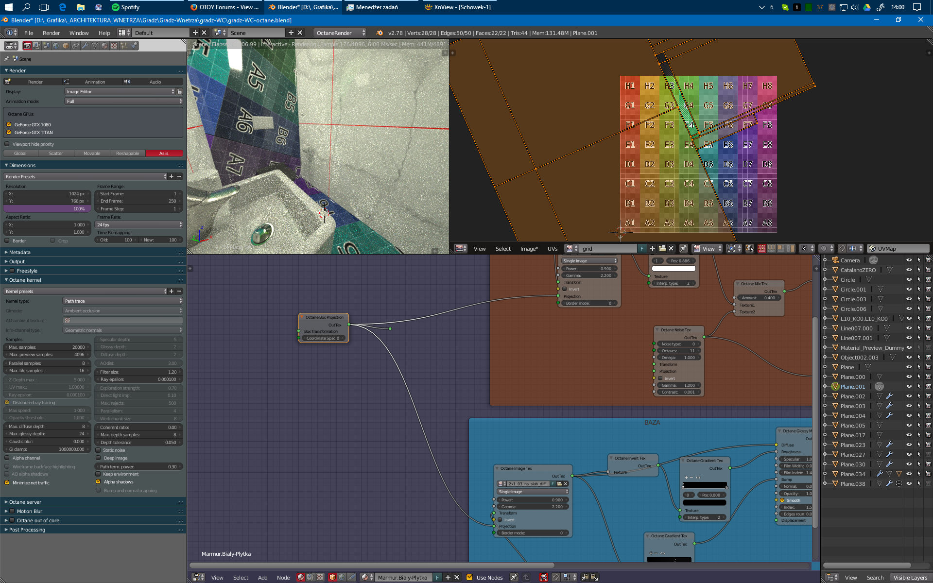The image size is (933, 583).
Task: Click the Animation render button
Action: [x=93, y=82]
